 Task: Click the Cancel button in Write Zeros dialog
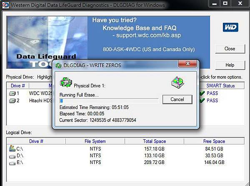tap(177, 99)
